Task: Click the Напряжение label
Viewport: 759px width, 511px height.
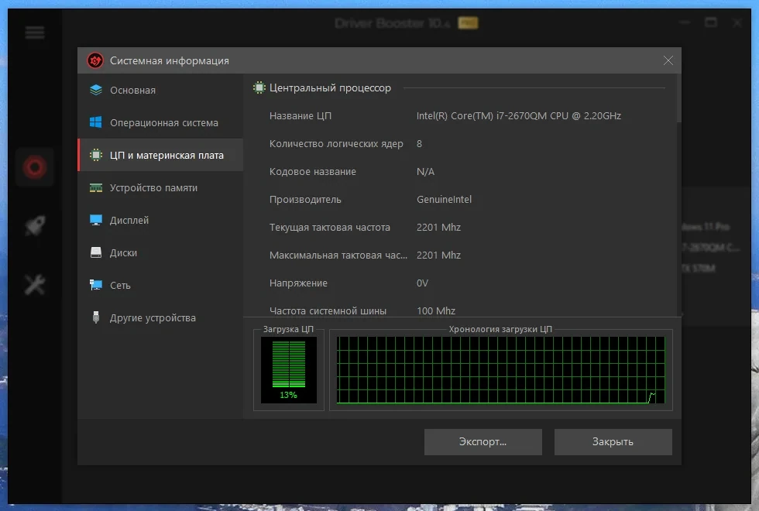Action: [x=298, y=283]
